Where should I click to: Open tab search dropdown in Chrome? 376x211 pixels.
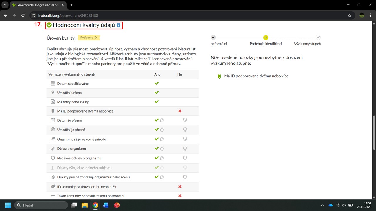click(5, 5)
